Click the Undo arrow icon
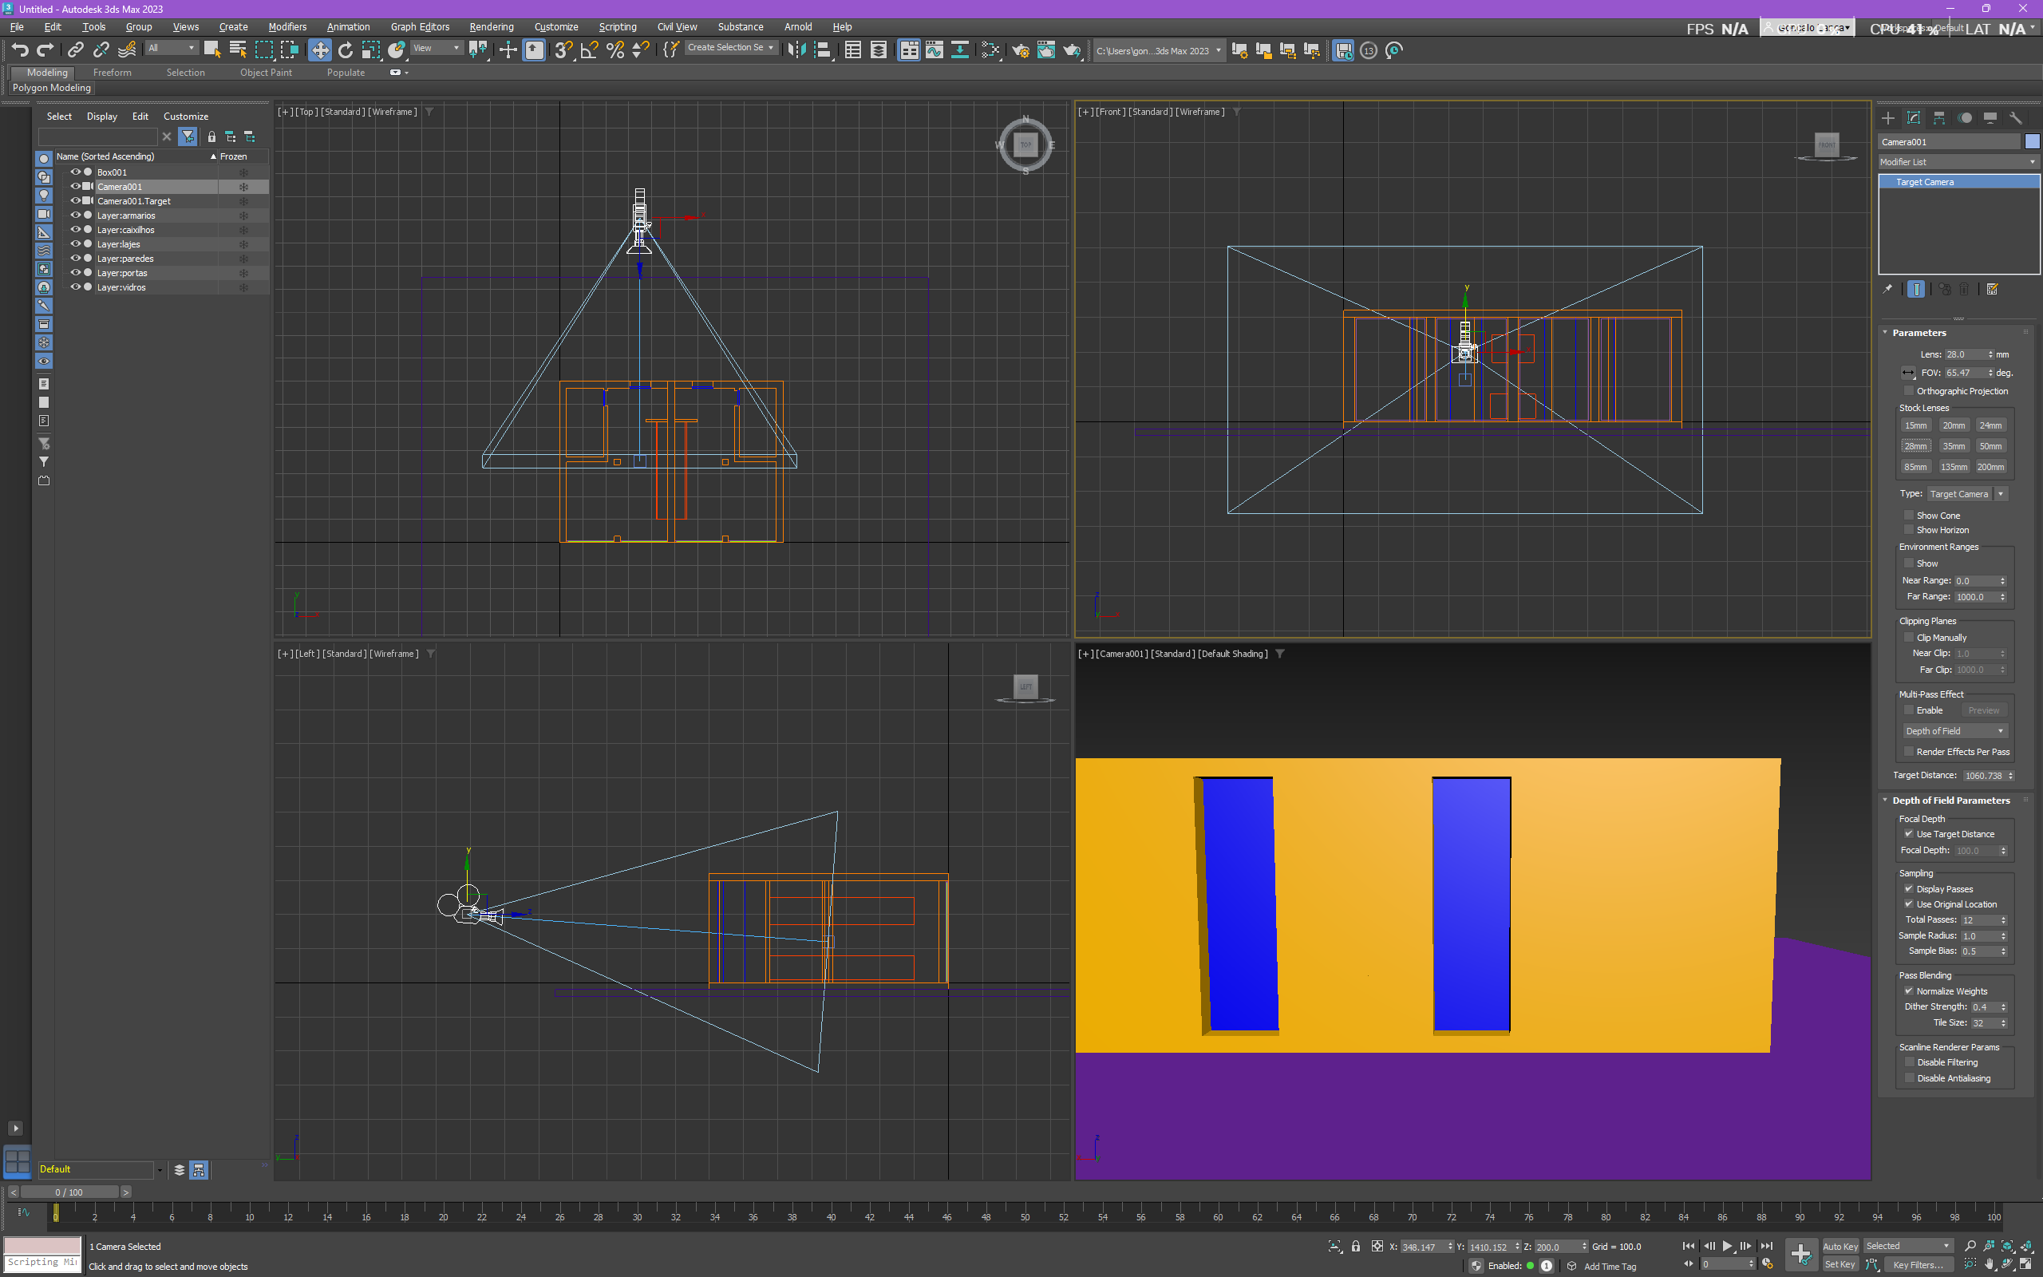 [x=20, y=49]
